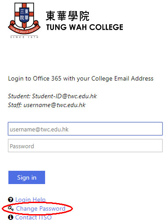Screen dimensions: 167x223
Task: Click the question mark icon beside Login Help
Action: pyautogui.click(x=11, y=200)
